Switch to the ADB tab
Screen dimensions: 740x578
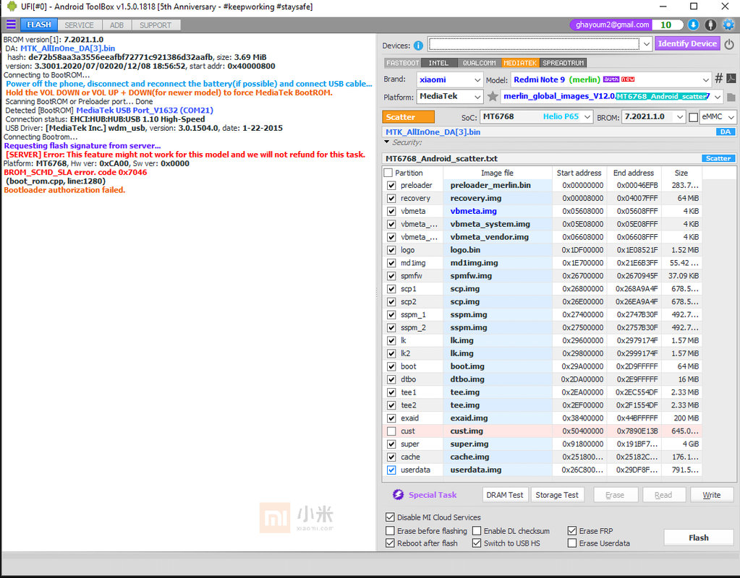click(x=116, y=25)
